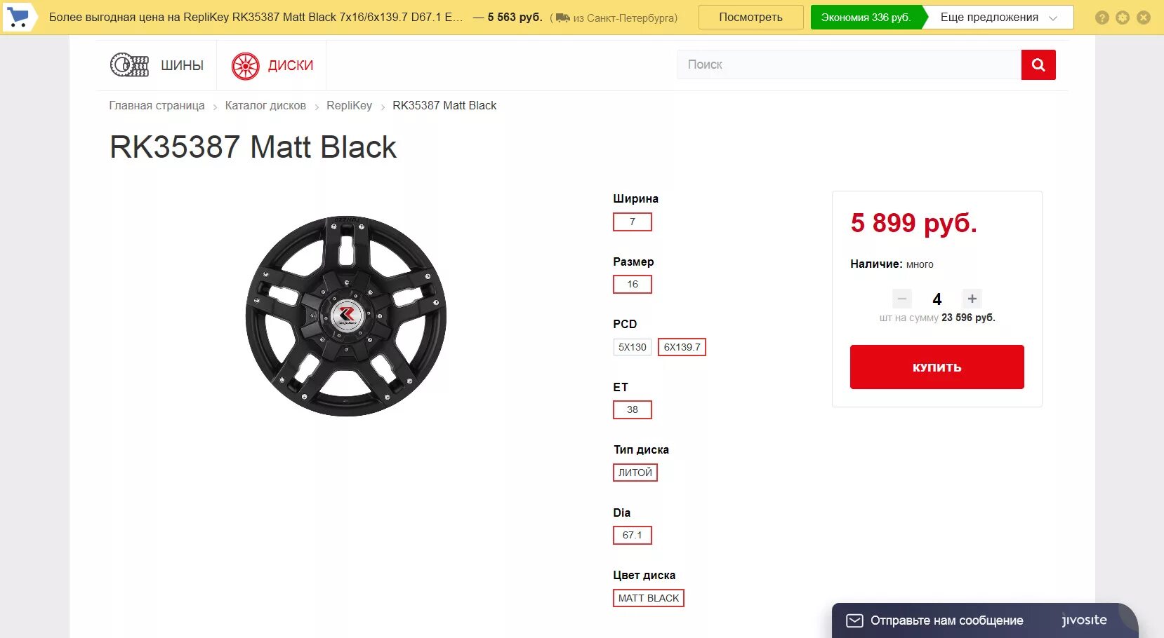Close the yellow price comparison bar
This screenshot has height=638, width=1164.
pyautogui.click(x=1144, y=18)
